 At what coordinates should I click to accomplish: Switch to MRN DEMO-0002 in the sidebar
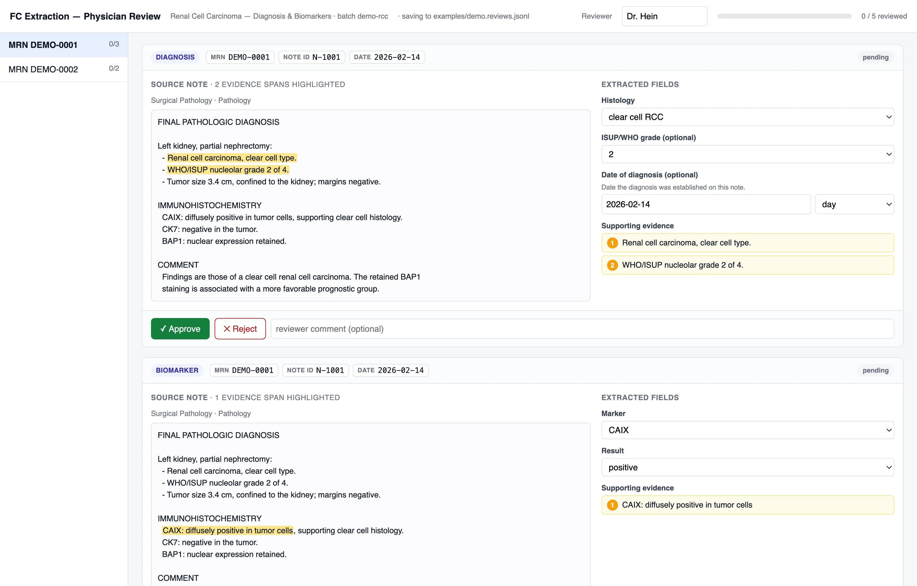[x=64, y=69]
